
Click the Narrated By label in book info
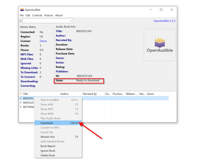click(x=64, y=40)
